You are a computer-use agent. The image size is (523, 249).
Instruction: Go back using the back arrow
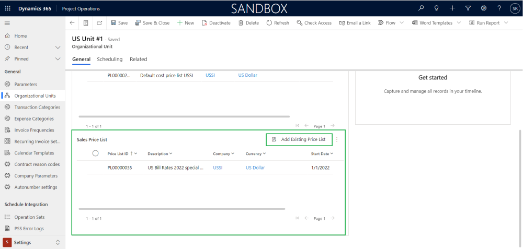coord(72,23)
